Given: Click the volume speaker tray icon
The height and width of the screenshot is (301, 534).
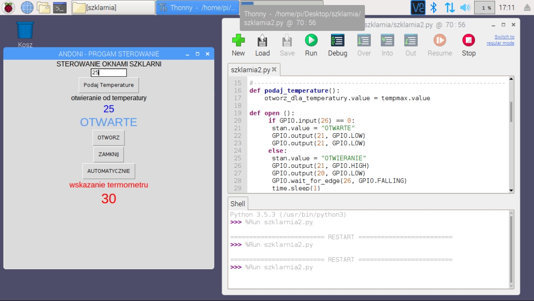Looking at the screenshot, I should [465, 7].
